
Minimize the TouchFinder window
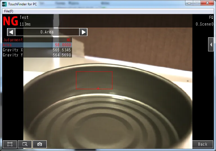tap(189, 3)
